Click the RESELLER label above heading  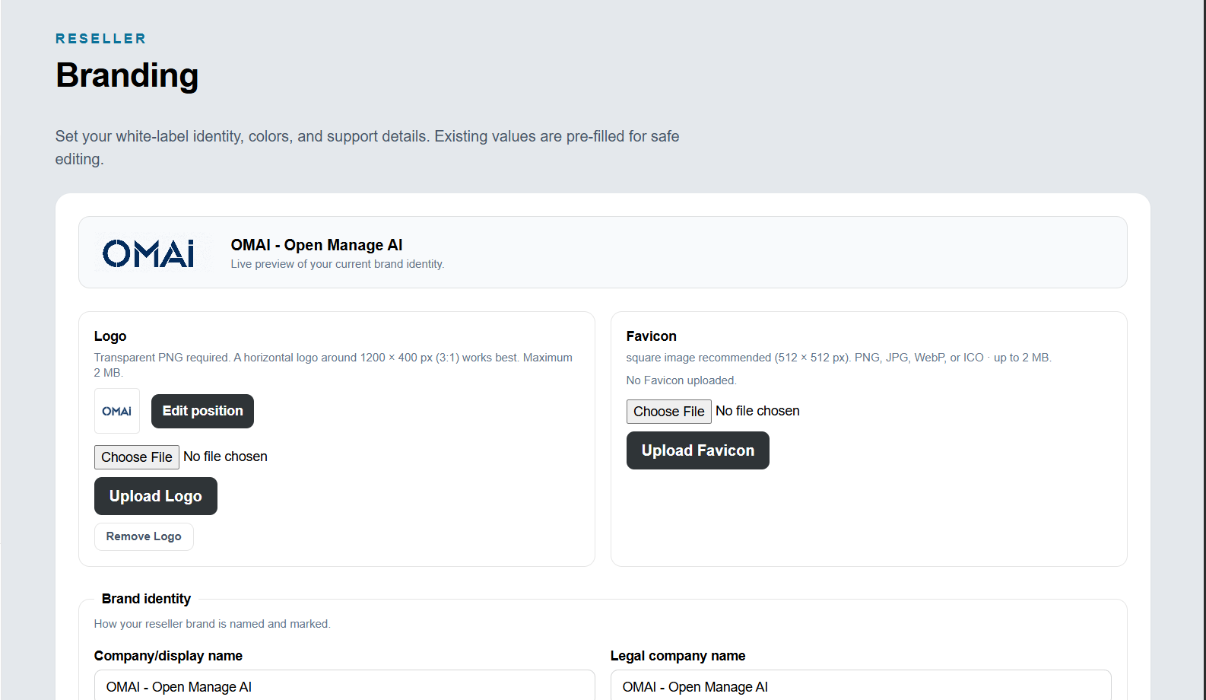pos(100,39)
